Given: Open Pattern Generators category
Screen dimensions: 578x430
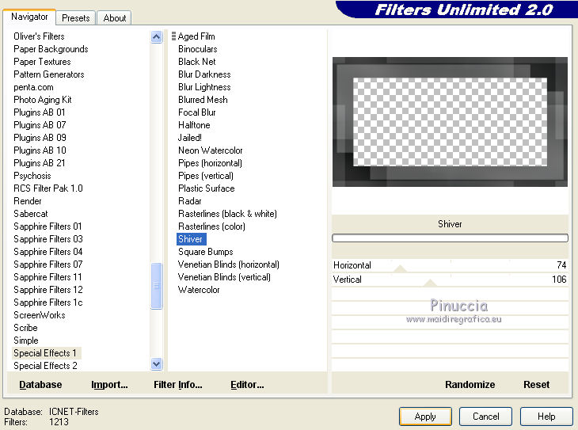Looking at the screenshot, I should tap(48, 74).
